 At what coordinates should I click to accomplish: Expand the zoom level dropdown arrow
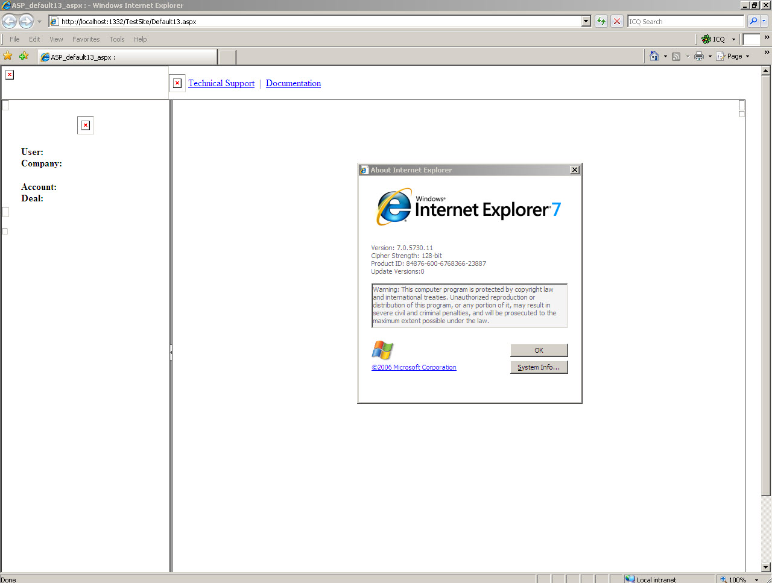[x=756, y=580]
